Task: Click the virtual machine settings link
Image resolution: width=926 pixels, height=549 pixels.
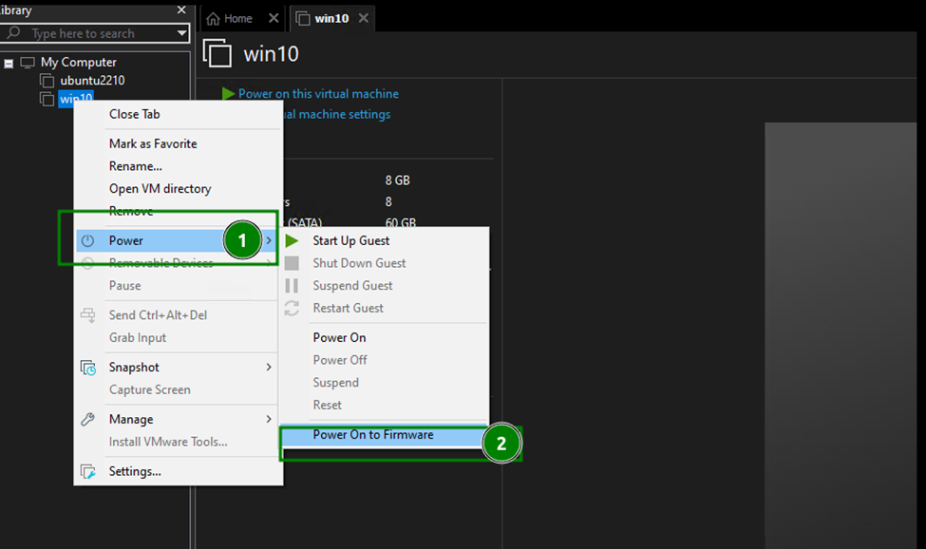Action: coord(336,114)
